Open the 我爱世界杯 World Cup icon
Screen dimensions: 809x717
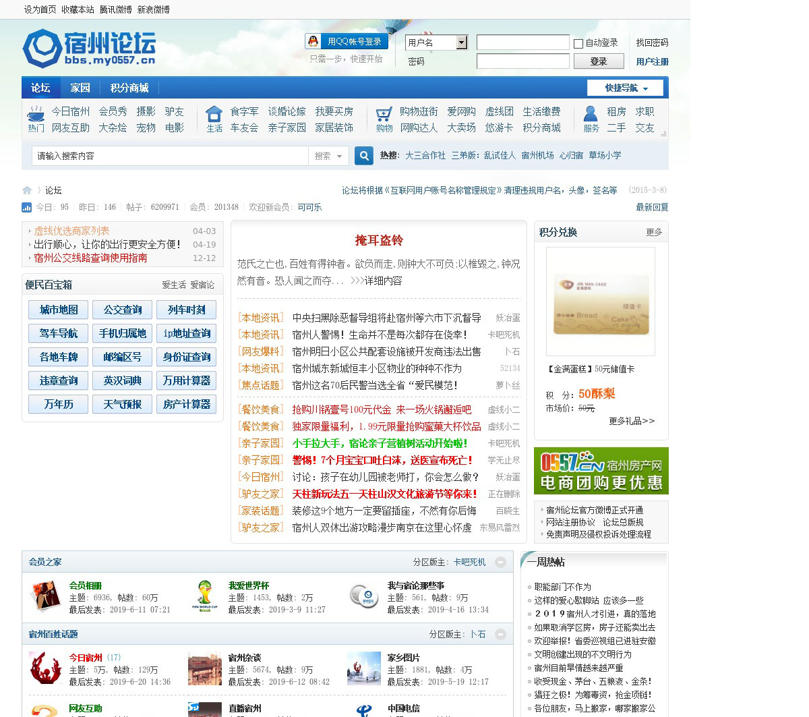(x=205, y=596)
